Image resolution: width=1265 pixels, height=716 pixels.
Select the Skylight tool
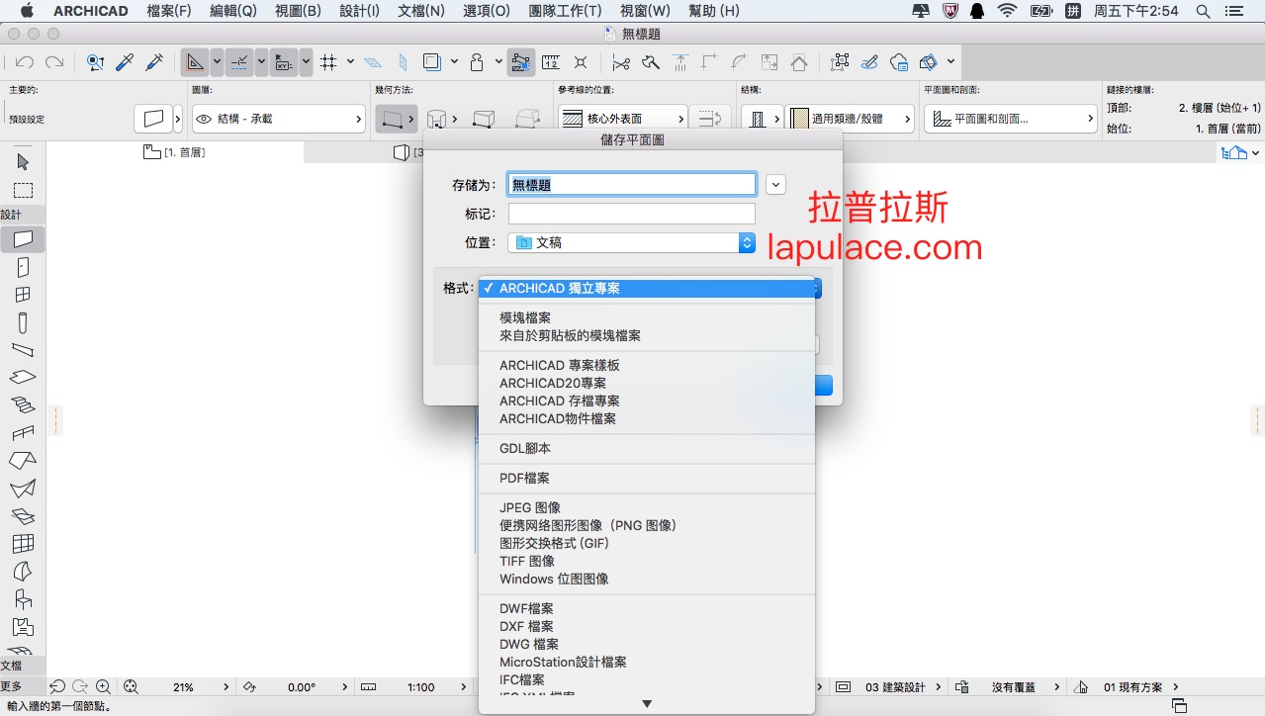coord(23,515)
